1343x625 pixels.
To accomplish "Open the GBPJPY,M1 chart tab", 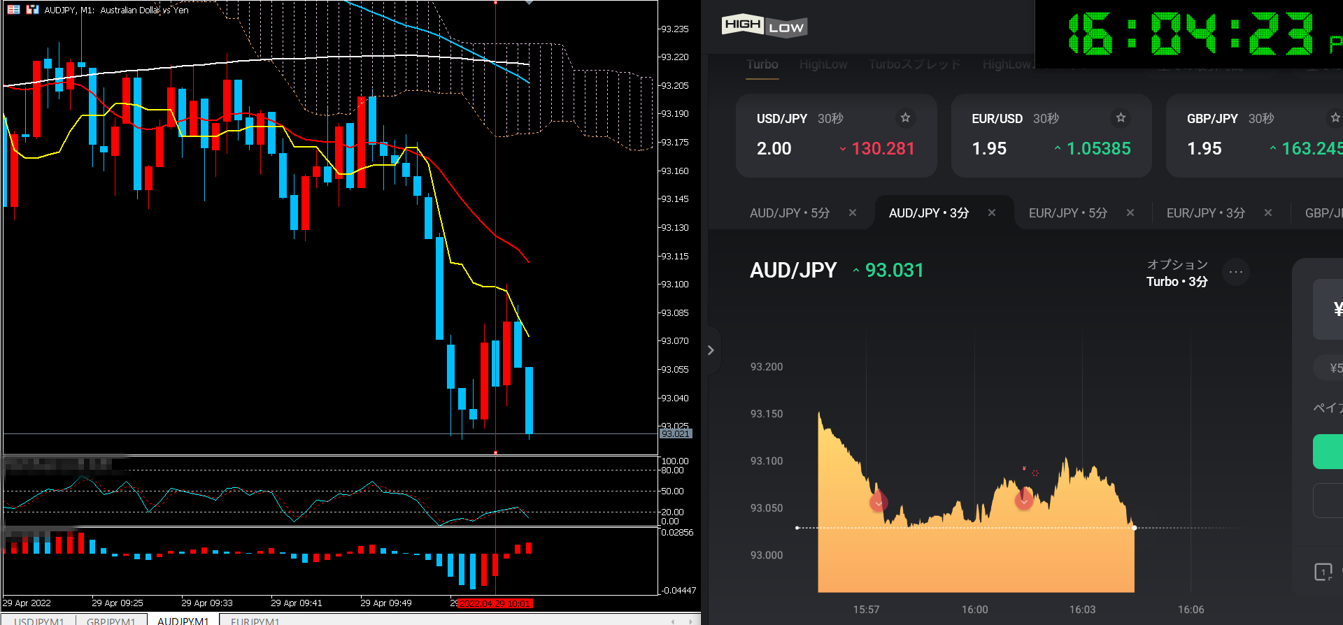I will 111,620.
